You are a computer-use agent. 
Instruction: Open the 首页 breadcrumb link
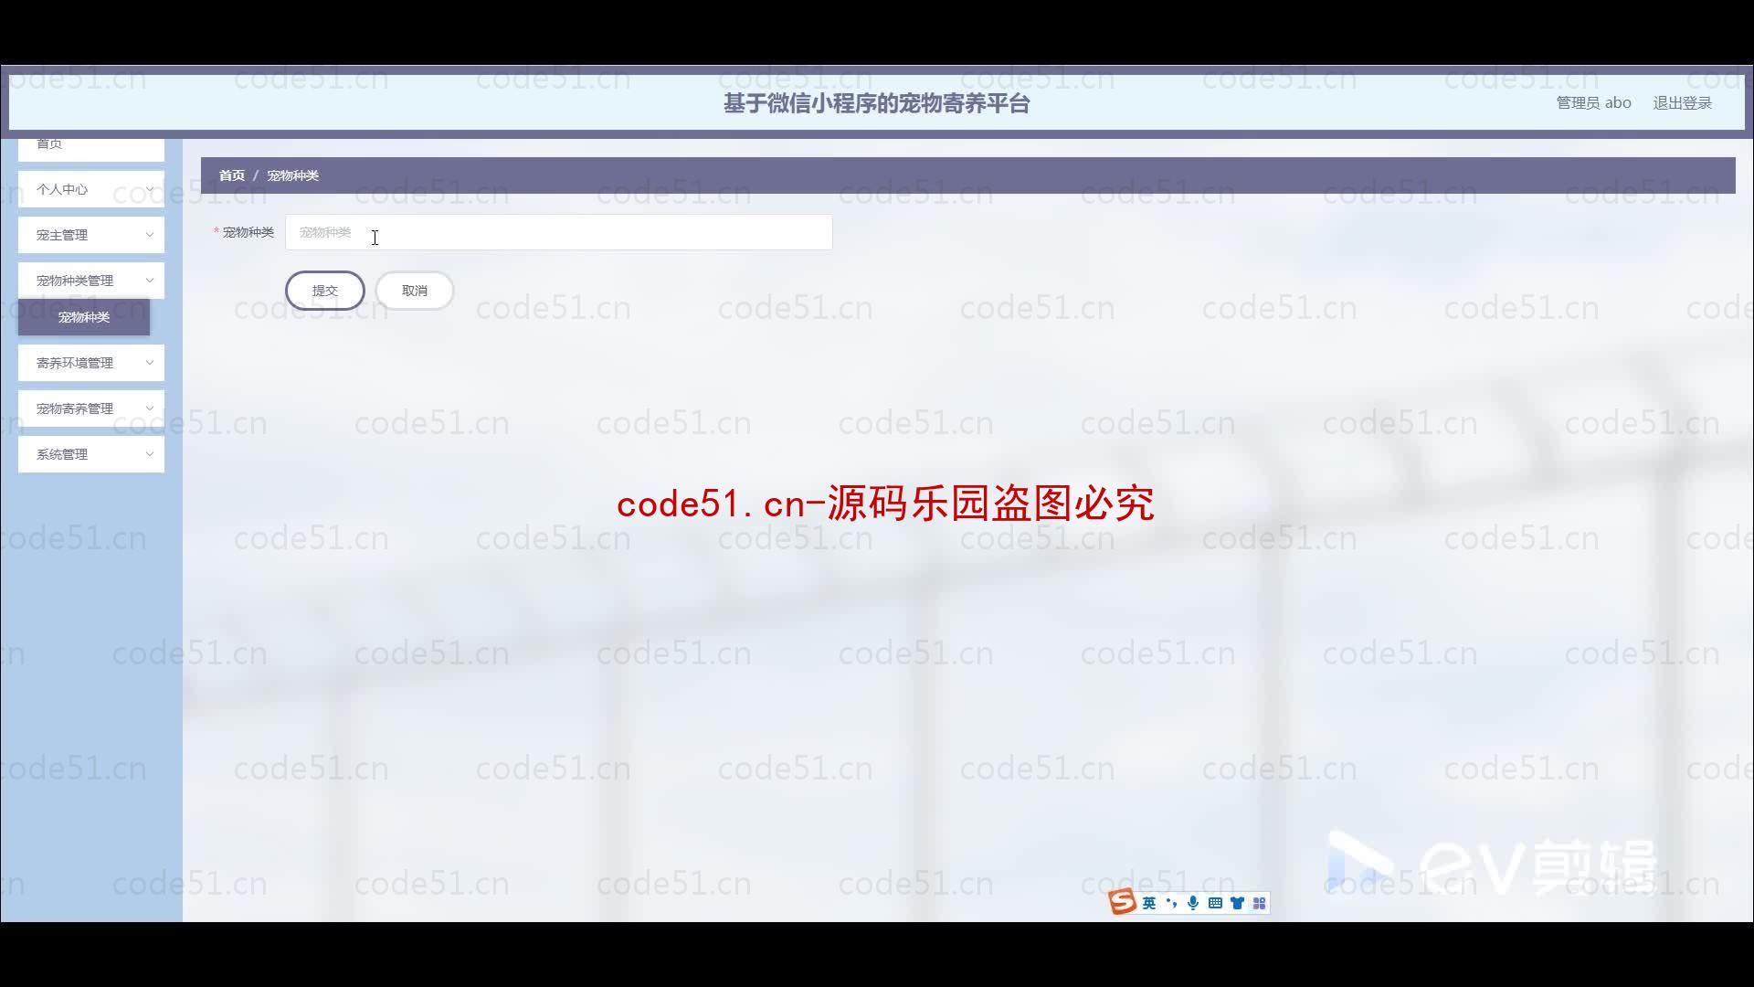[231, 175]
